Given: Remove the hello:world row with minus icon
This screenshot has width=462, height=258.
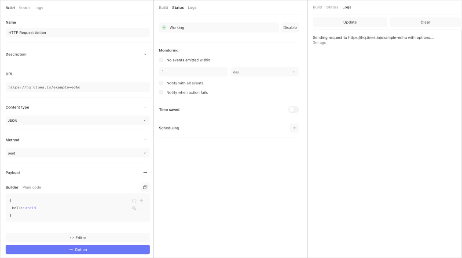Looking at the screenshot, I should click(x=141, y=208).
